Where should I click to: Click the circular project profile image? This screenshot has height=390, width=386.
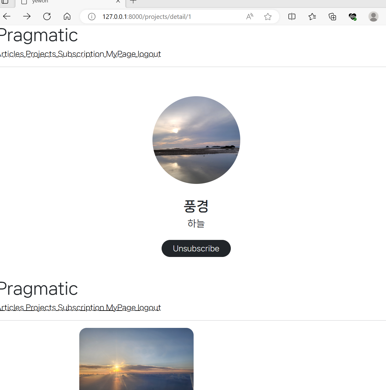click(196, 140)
